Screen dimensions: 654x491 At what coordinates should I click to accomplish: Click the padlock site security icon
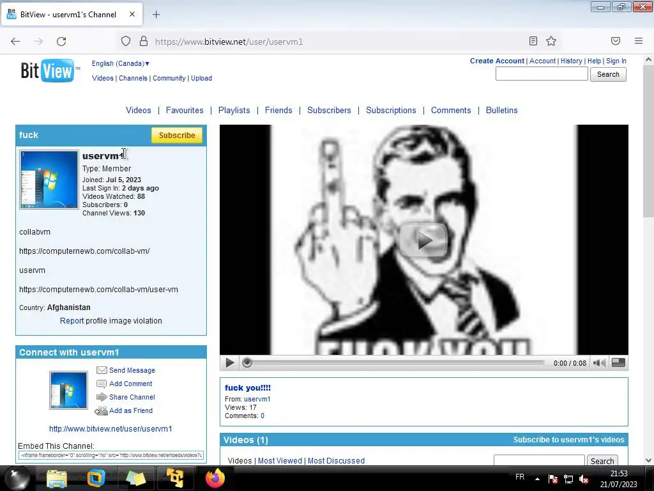coord(144,41)
